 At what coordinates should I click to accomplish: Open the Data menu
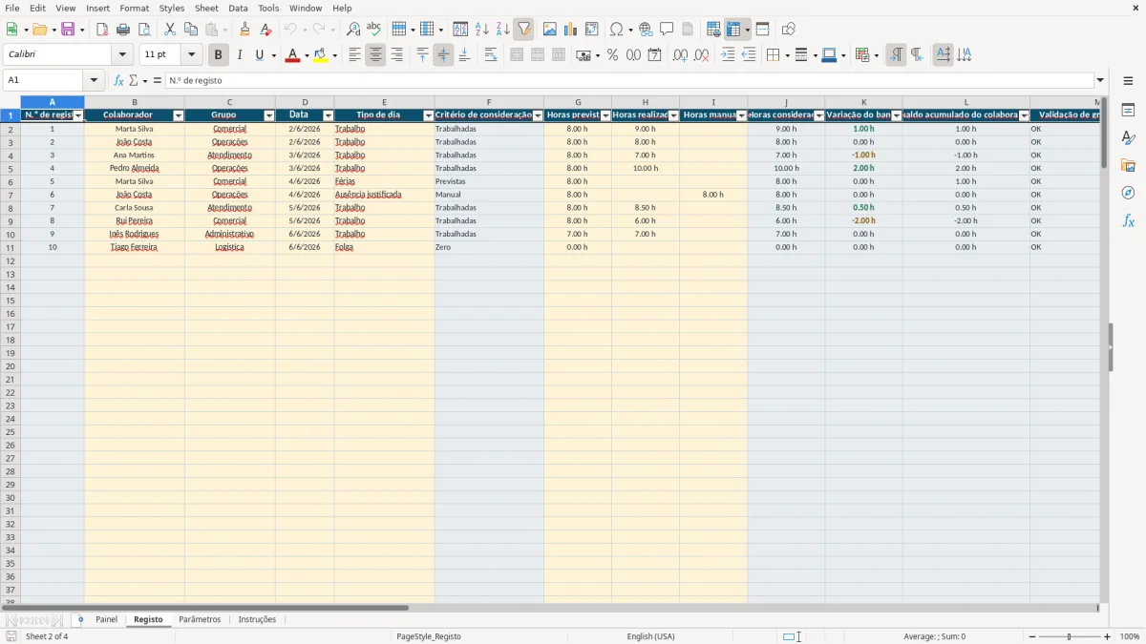238,8
